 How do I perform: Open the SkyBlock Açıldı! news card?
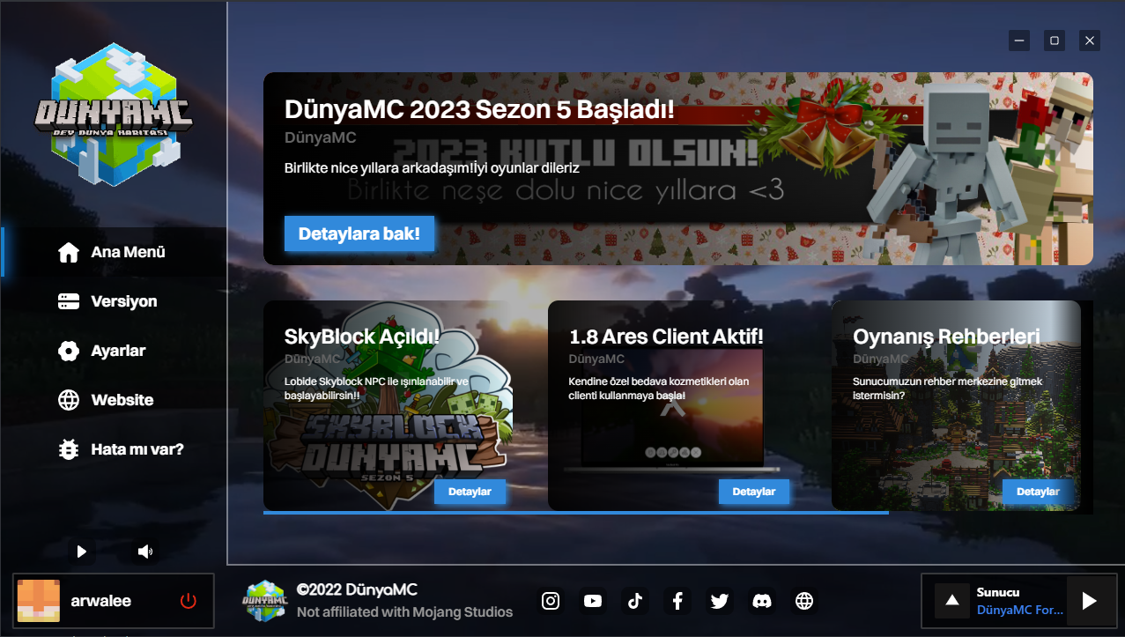388,405
